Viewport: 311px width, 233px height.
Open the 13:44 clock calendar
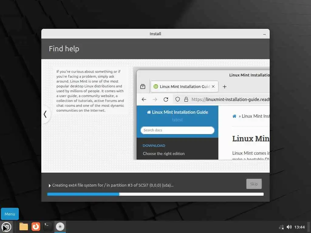coord(299,227)
